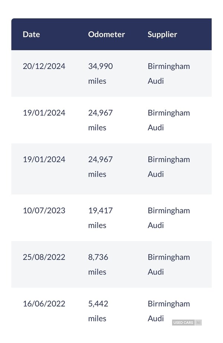Click the Supplier column header
Viewport: 223px width, 343px height.
point(162,34)
